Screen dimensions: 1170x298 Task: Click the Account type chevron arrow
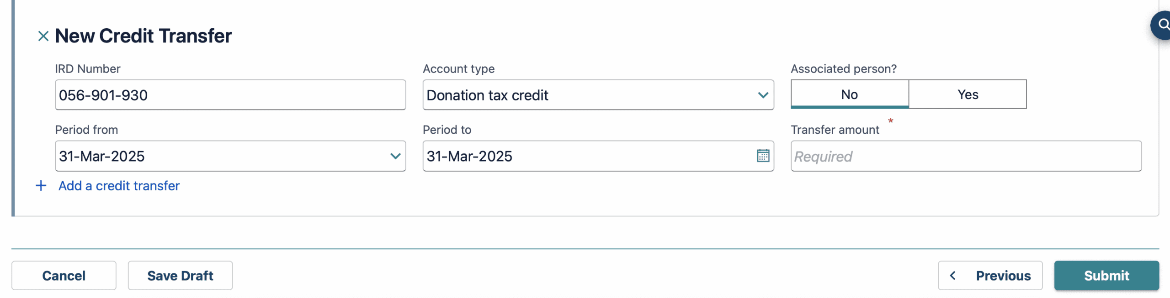click(x=763, y=95)
